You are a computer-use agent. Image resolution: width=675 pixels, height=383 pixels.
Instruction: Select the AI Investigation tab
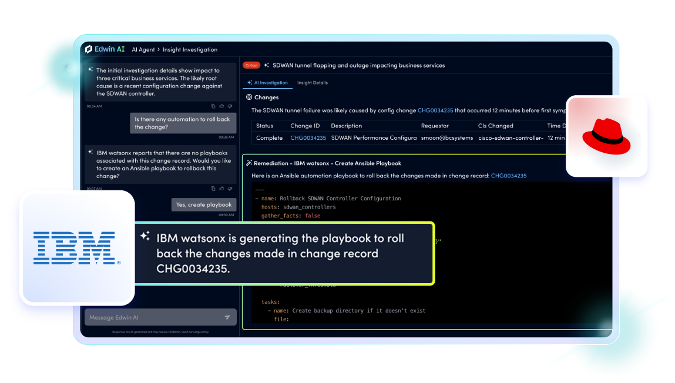(268, 83)
